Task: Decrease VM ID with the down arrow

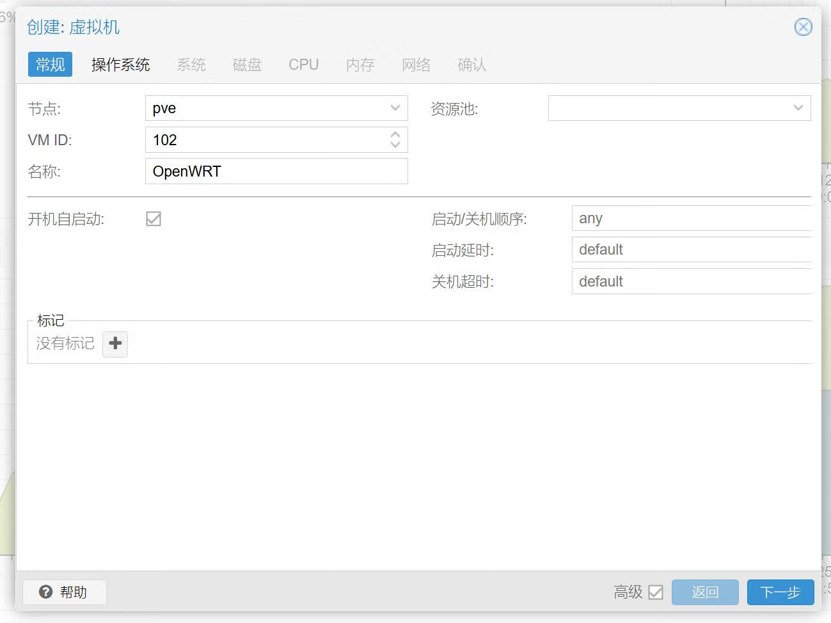Action: 395,145
